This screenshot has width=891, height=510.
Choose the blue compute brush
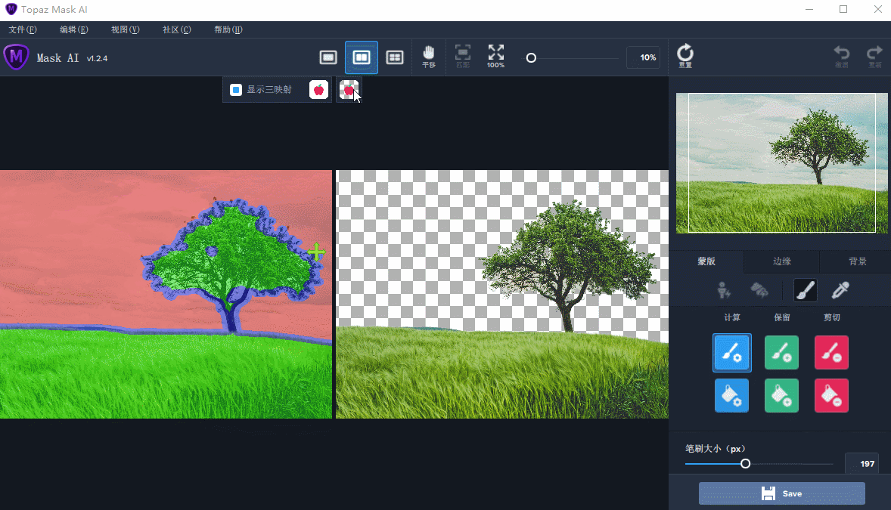732,353
